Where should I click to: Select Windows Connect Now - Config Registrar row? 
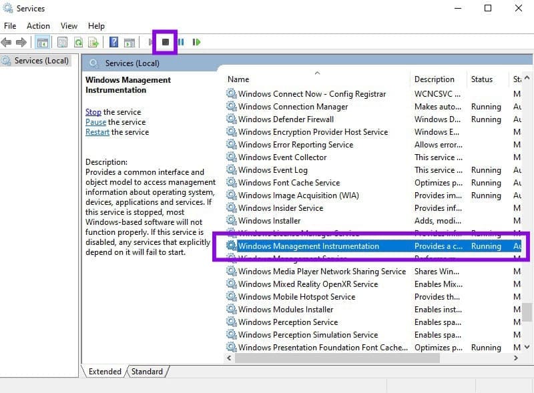374,94
